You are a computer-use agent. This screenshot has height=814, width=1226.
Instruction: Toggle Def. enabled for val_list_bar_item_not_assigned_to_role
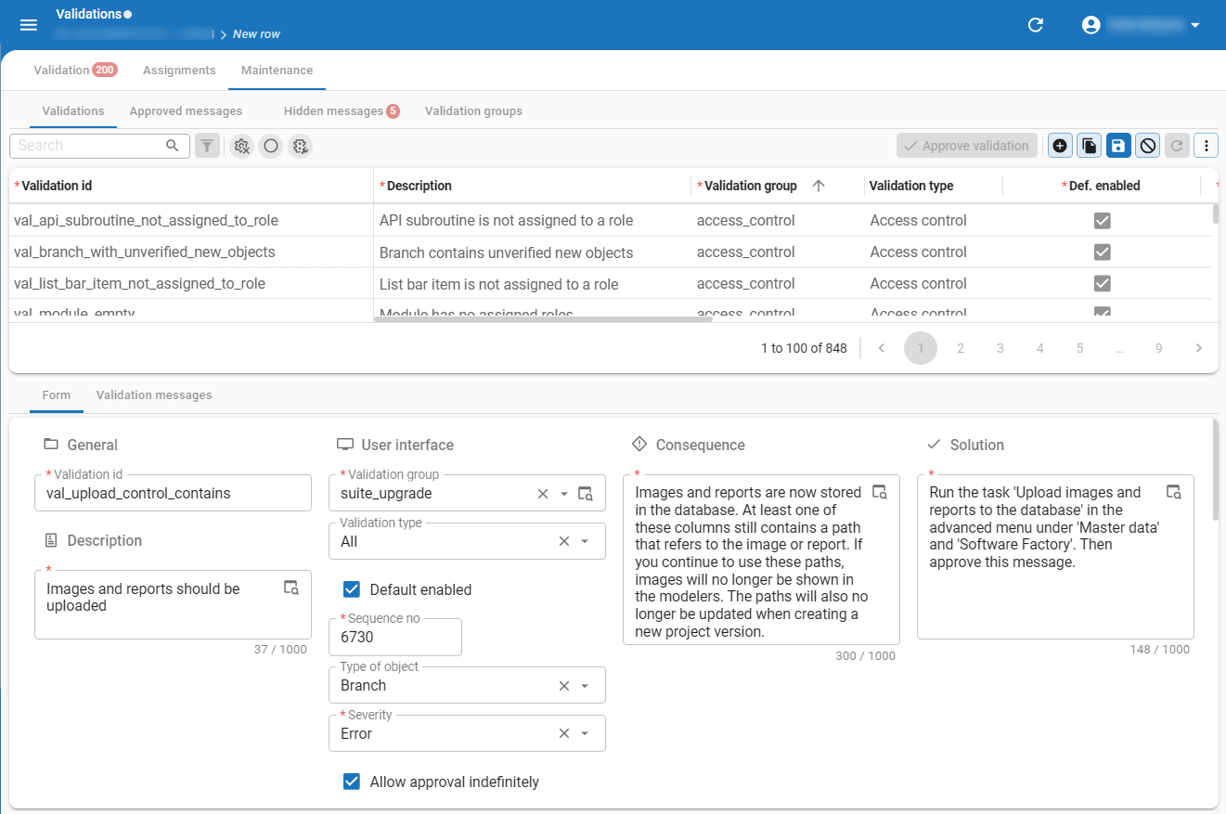1103,284
